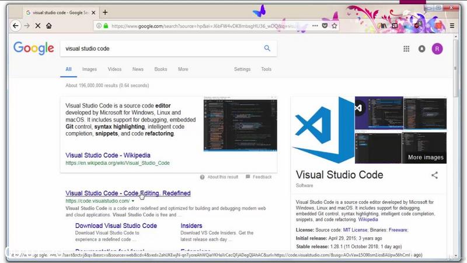Switch to News results

point(138,69)
